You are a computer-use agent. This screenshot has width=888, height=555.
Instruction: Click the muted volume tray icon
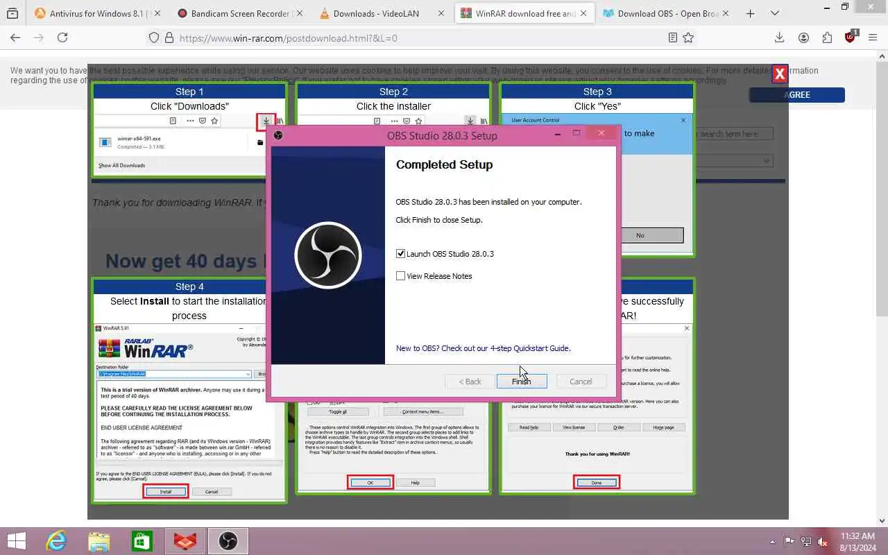(x=823, y=541)
